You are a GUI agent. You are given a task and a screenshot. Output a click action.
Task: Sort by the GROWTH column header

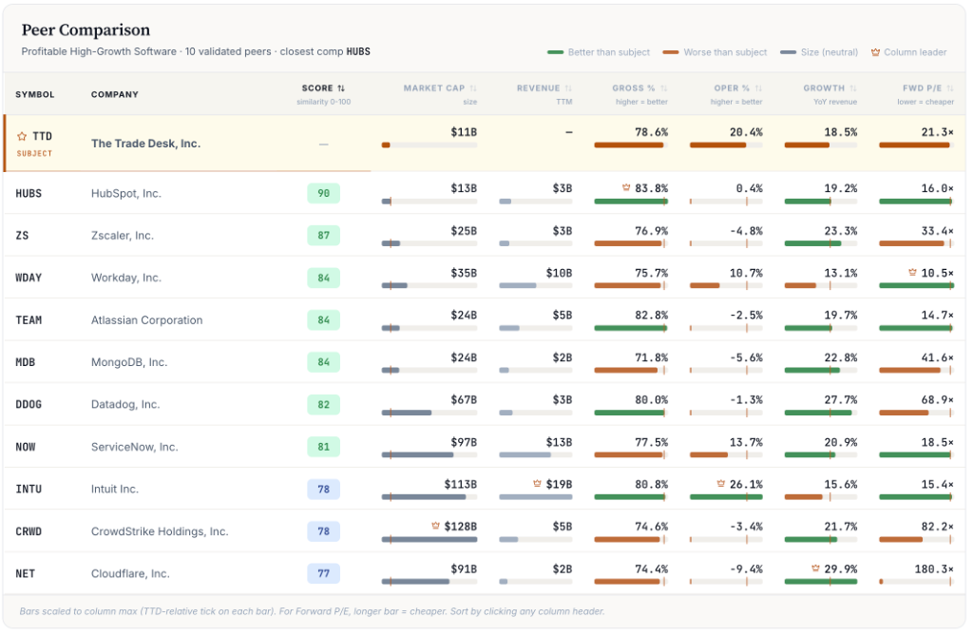coord(830,88)
